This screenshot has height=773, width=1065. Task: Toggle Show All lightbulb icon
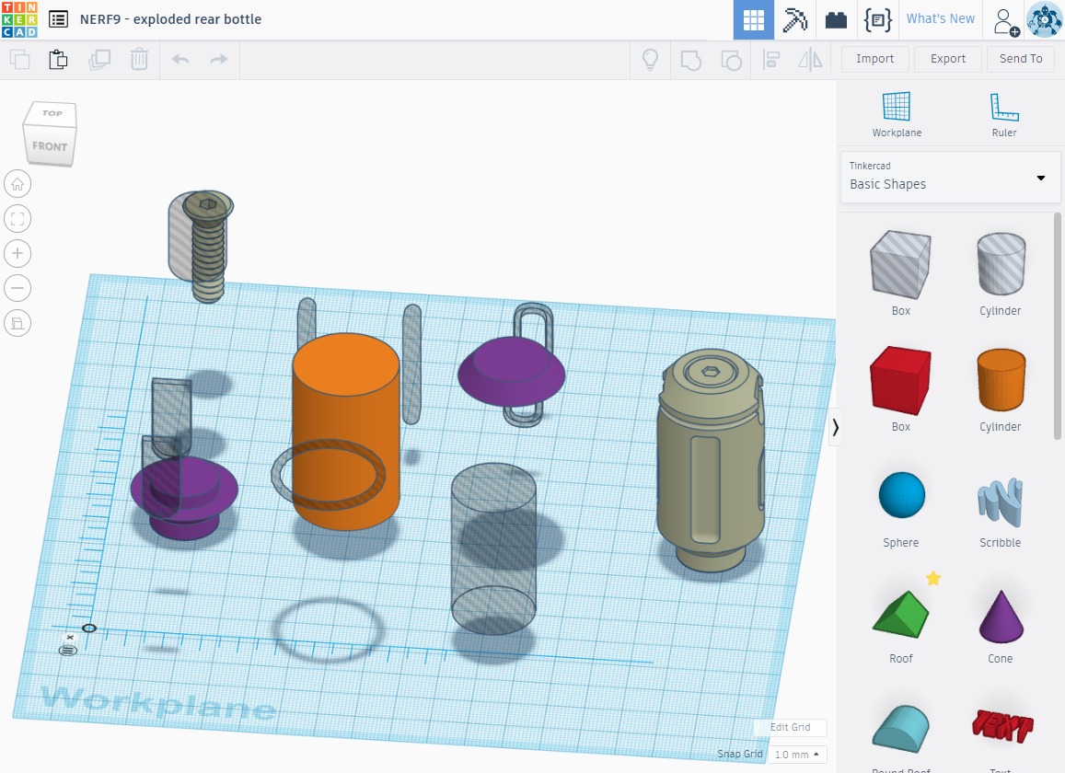click(x=650, y=60)
